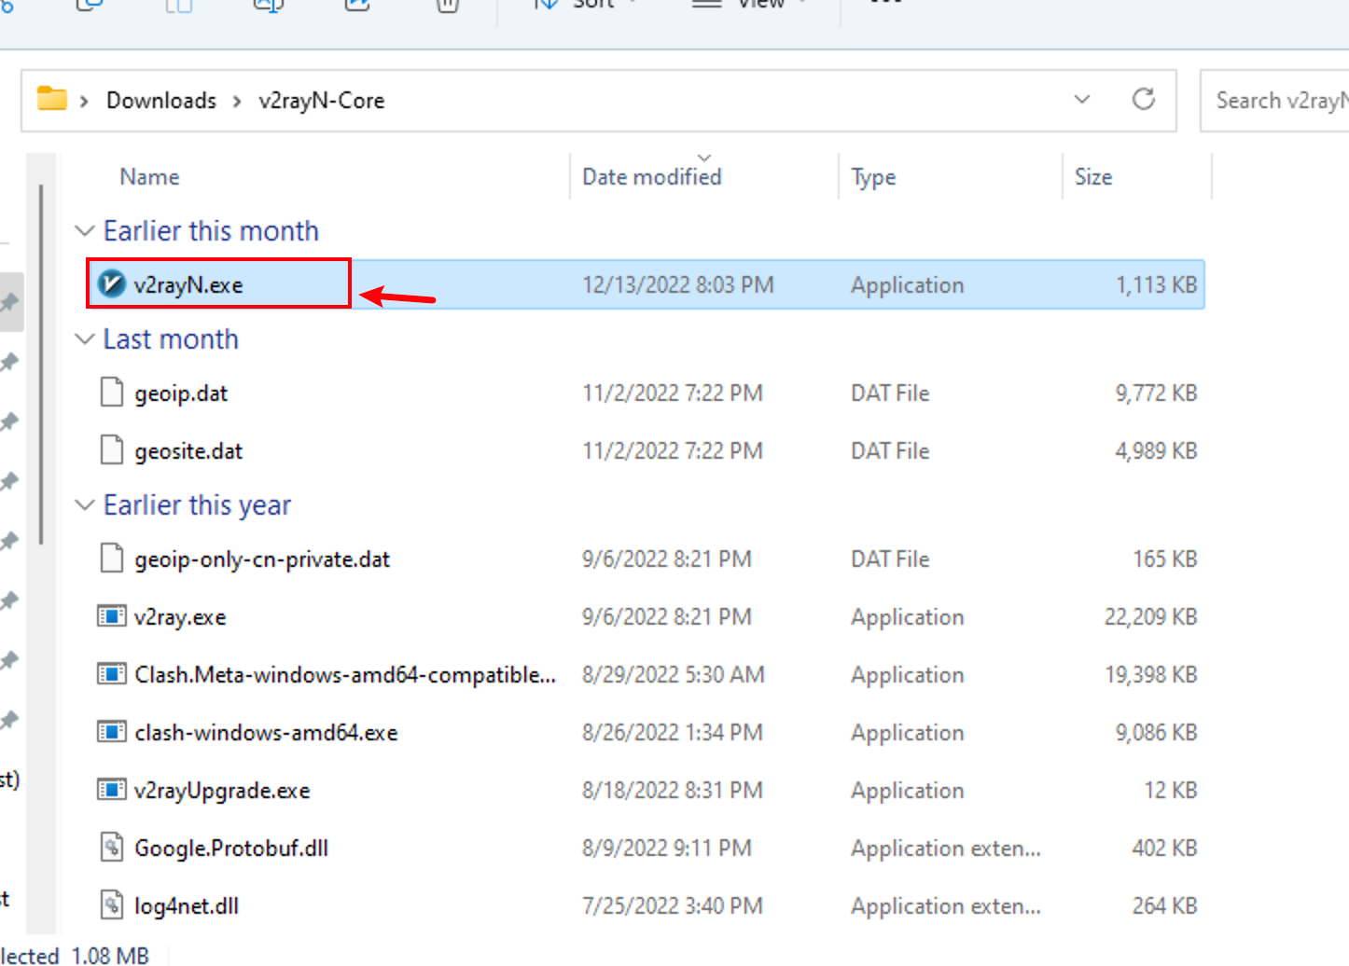Collapse the Earlier this year group

point(85,504)
